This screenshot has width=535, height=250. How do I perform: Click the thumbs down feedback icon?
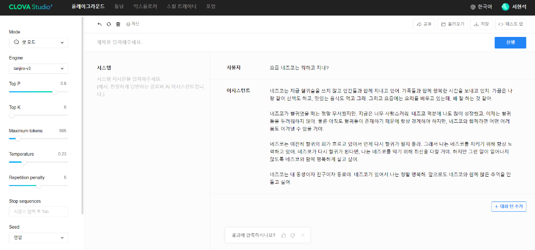pos(293,235)
